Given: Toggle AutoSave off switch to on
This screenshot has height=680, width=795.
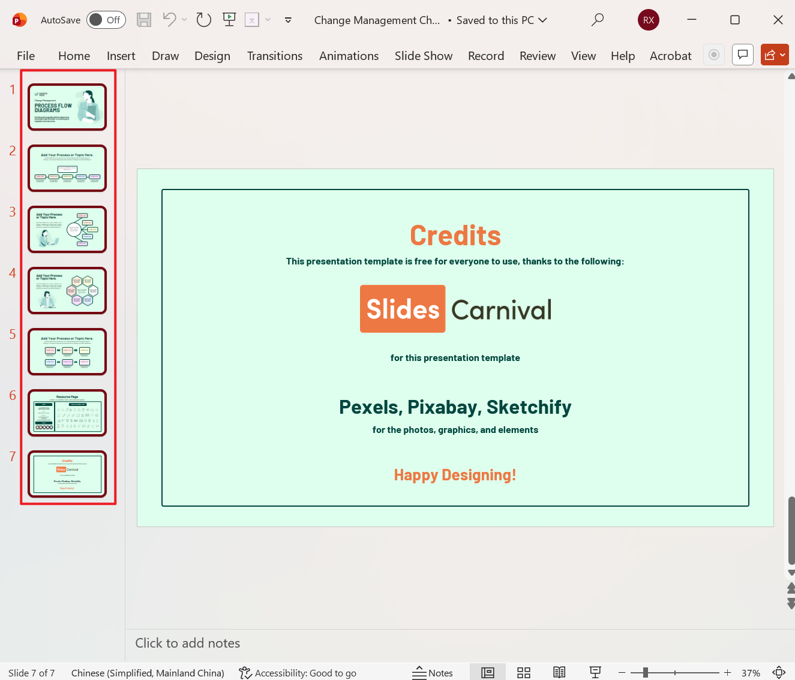Looking at the screenshot, I should click(106, 20).
